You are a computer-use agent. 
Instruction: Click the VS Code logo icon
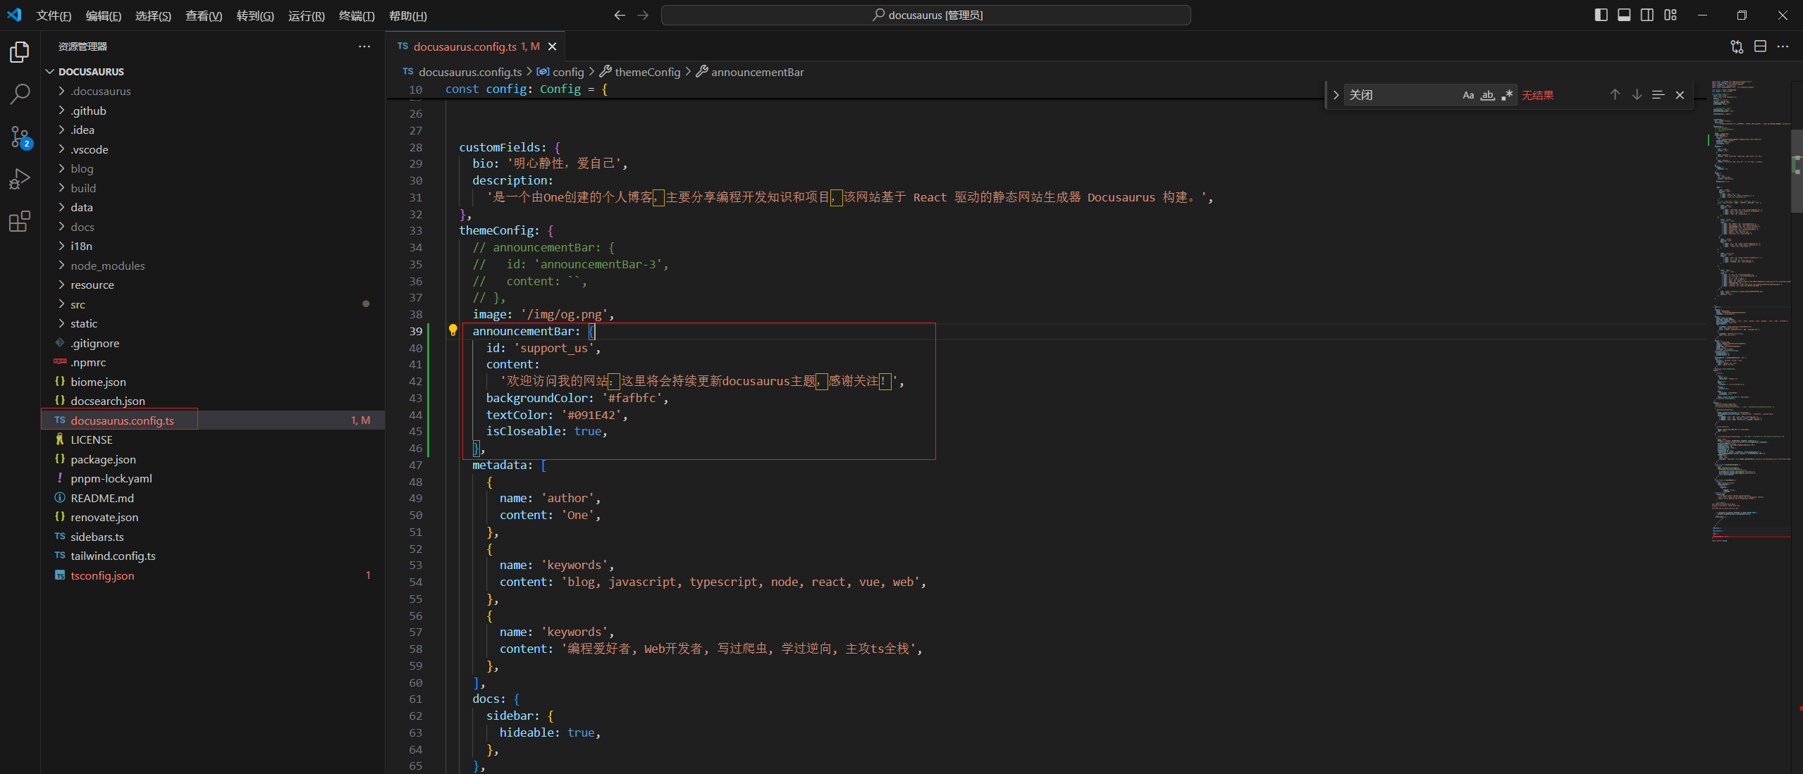point(14,15)
